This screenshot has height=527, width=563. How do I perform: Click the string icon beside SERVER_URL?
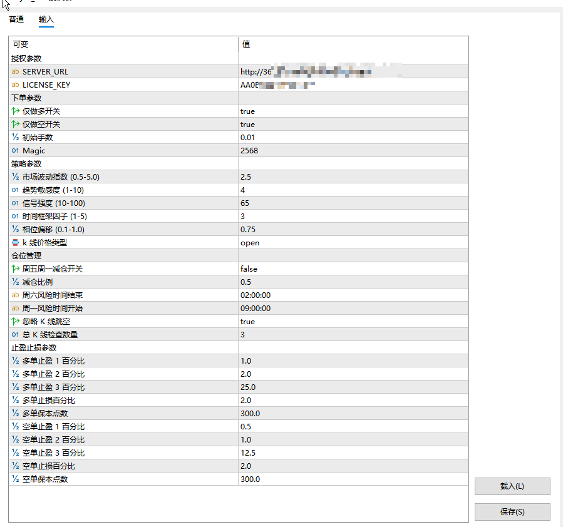16,72
